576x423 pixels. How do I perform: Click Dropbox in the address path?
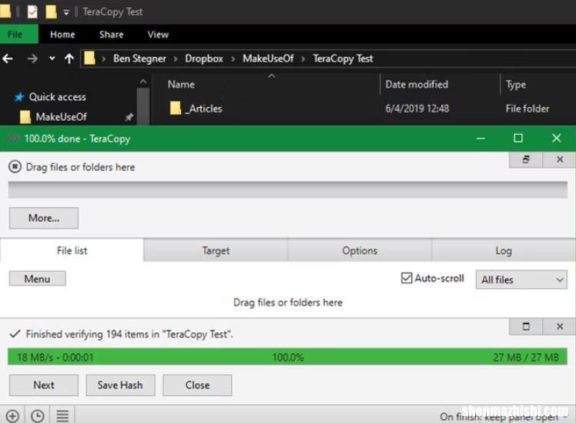(x=204, y=59)
